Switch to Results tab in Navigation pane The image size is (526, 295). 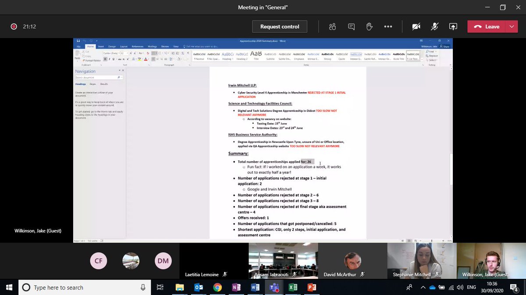tap(104, 84)
